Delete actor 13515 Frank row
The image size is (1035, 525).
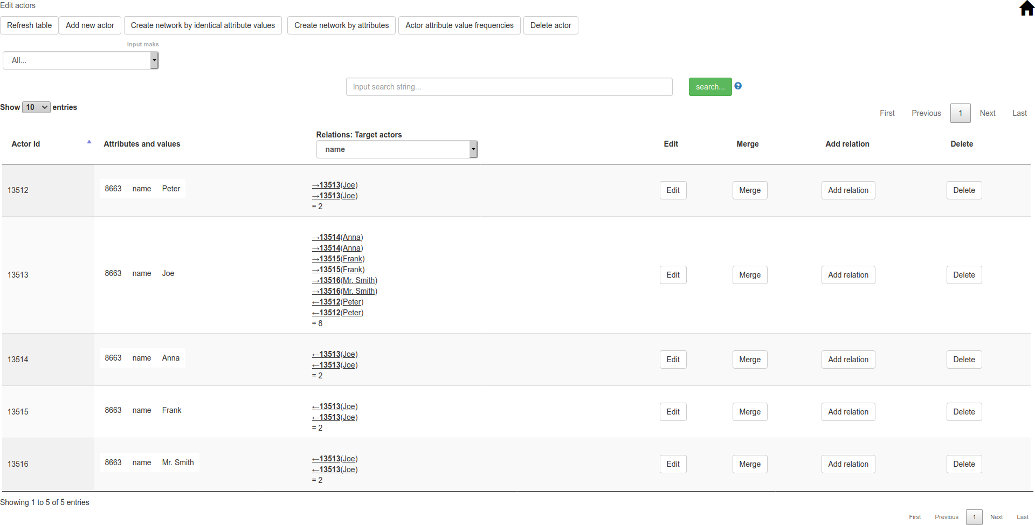964,412
